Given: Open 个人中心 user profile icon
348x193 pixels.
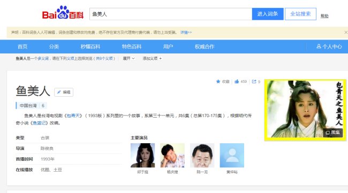Looking at the screenshot, I should 319,47.
